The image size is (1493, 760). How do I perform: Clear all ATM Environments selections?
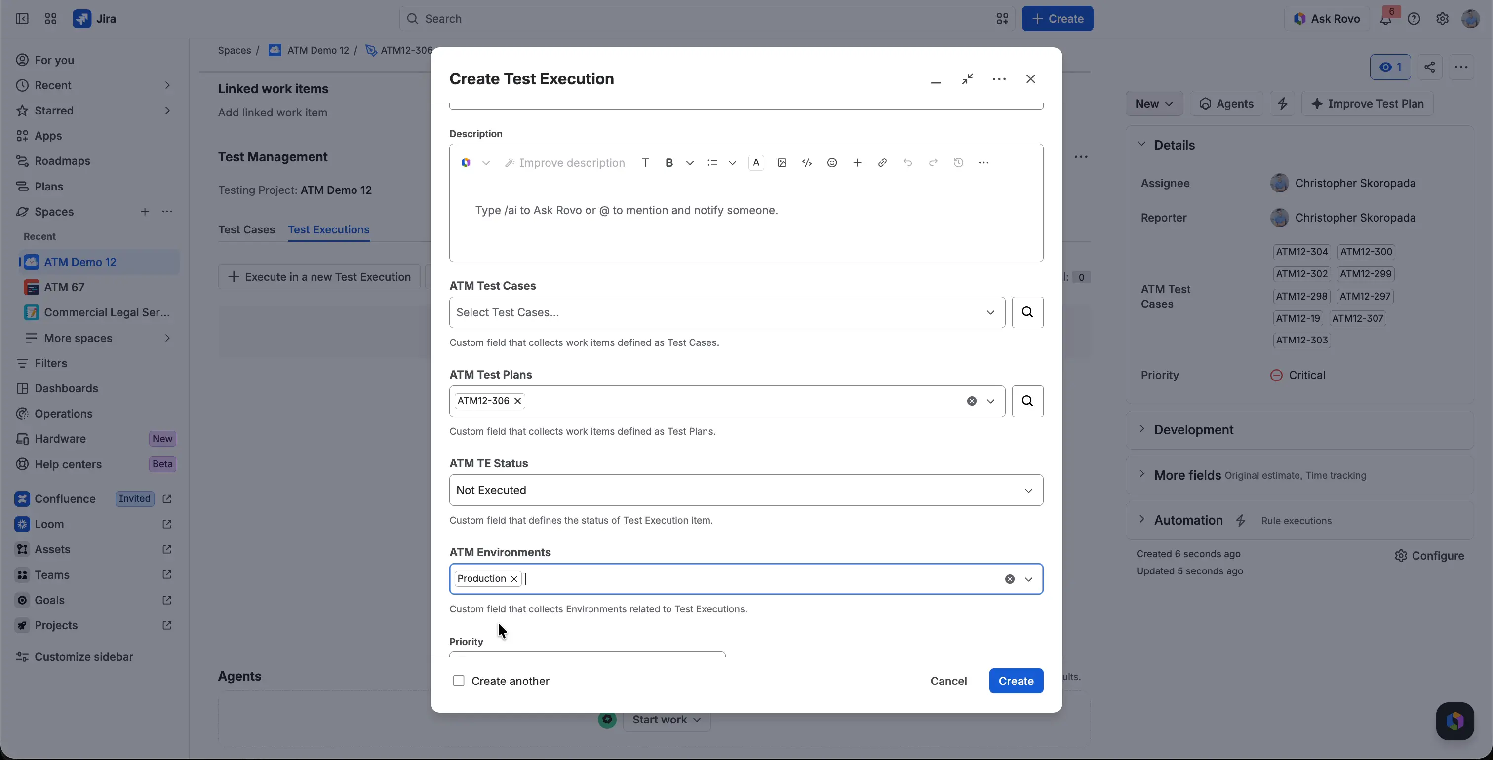pyautogui.click(x=1010, y=579)
